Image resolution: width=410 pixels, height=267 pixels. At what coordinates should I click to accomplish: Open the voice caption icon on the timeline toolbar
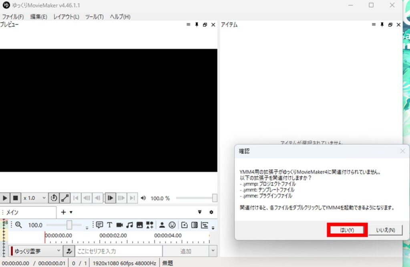click(100, 225)
